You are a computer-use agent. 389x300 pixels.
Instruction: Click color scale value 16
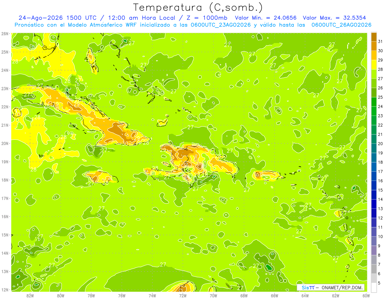coord(381,181)
